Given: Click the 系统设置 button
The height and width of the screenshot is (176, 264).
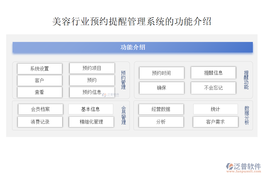Looking at the screenshot, I should (40, 68).
